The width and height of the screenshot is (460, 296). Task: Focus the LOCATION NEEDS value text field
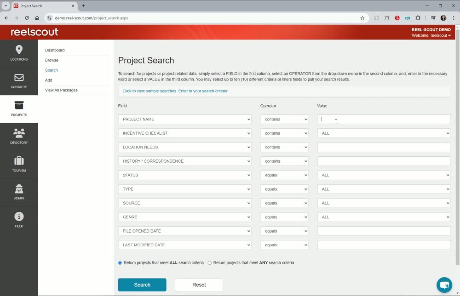tap(384, 148)
